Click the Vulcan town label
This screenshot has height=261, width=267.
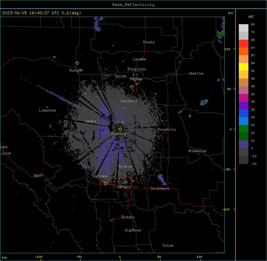[x=168, y=246]
